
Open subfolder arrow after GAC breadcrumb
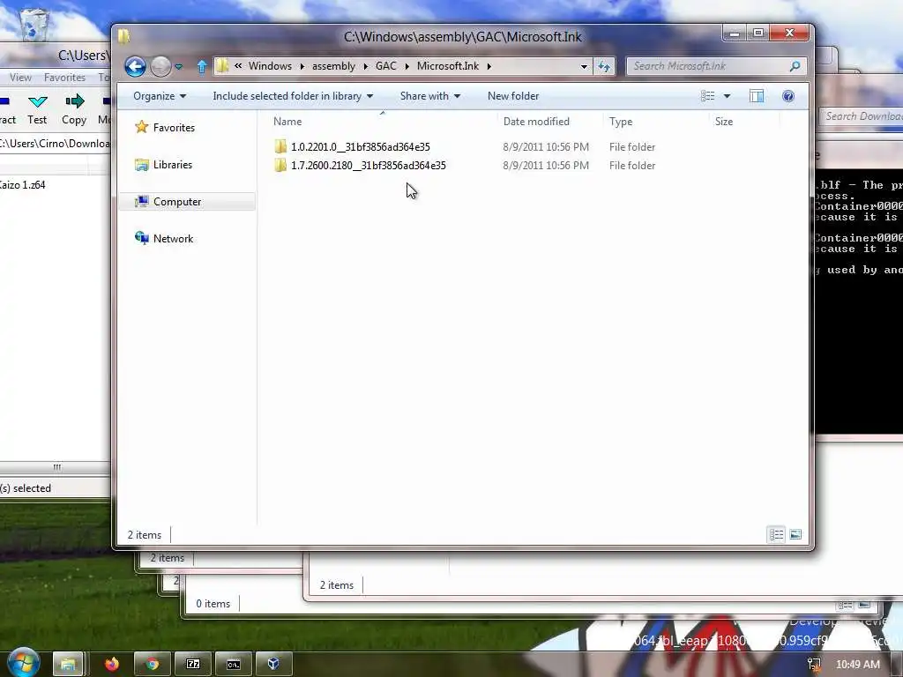(407, 66)
